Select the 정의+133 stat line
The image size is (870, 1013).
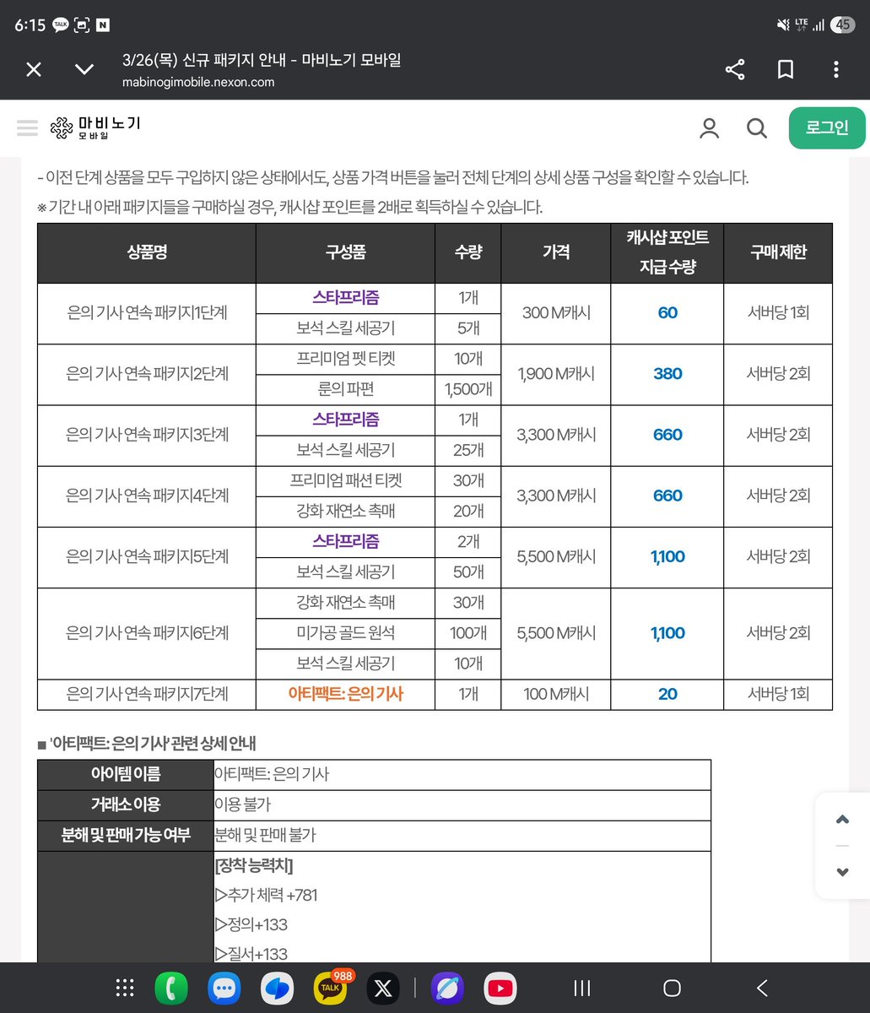251,924
